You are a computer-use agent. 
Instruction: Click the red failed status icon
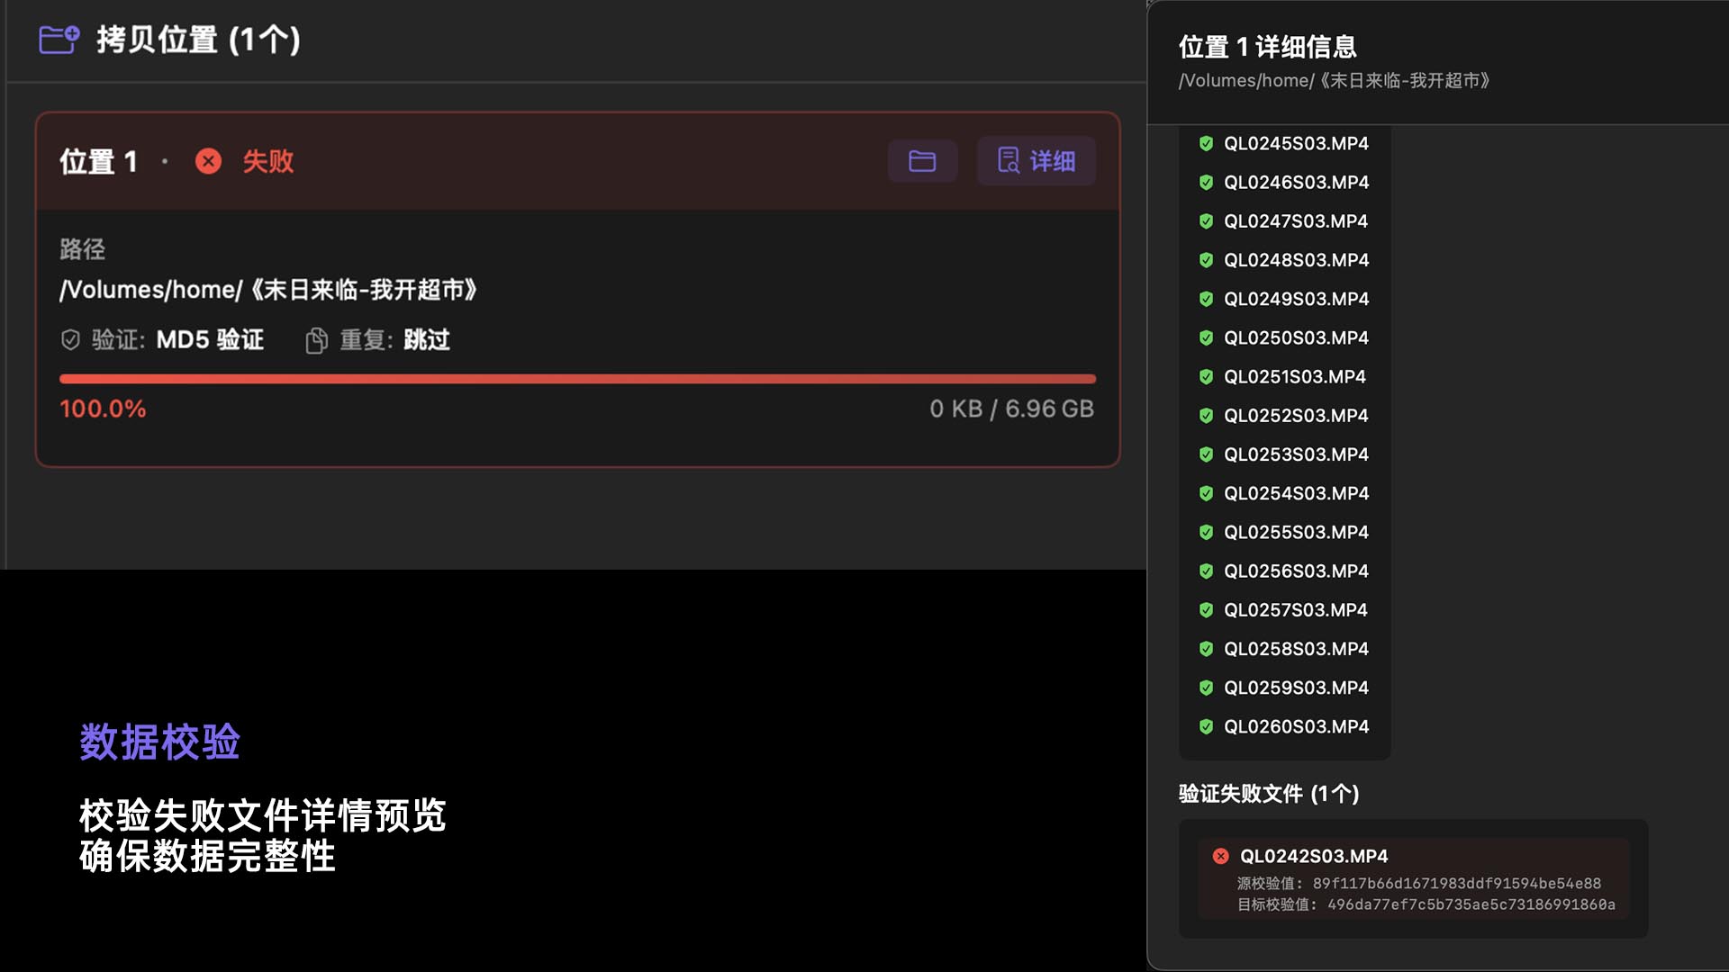click(208, 161)
